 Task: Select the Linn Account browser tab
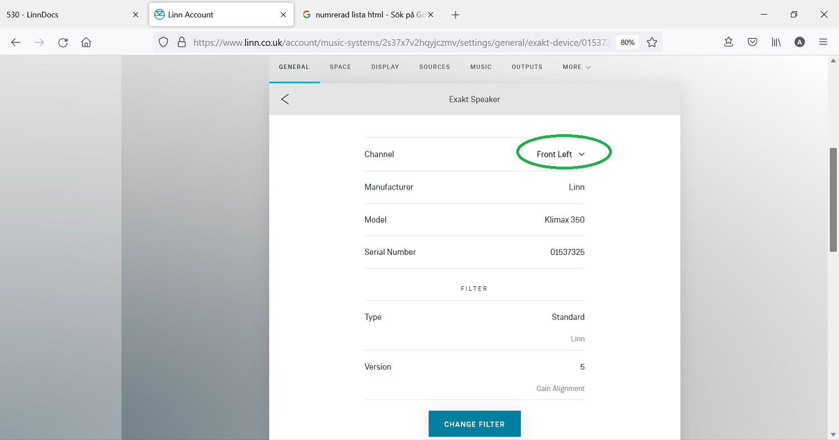click(x=221, y=15)
